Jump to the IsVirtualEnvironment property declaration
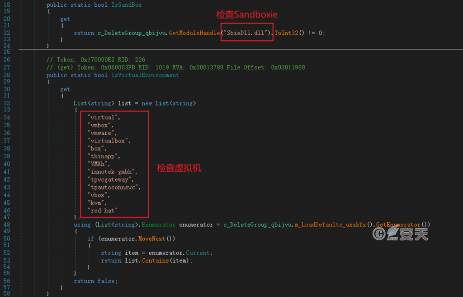Screen dimensions: 463x297 [x=145, y=75]
